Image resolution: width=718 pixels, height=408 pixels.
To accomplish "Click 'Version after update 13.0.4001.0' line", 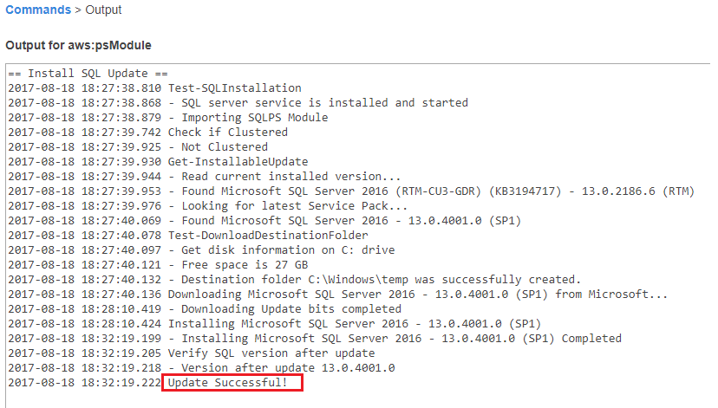I will click(x=201, y=368).
